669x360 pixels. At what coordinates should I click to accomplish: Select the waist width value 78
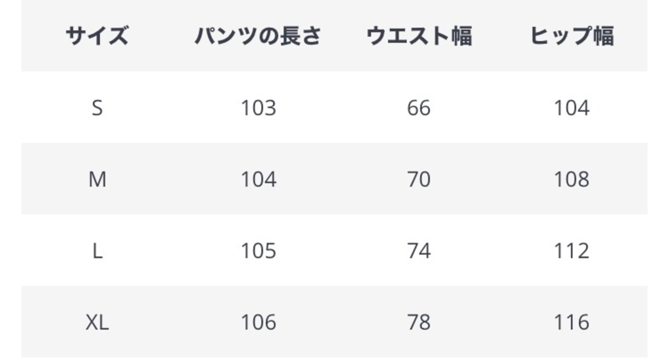(x=419, y=323)
